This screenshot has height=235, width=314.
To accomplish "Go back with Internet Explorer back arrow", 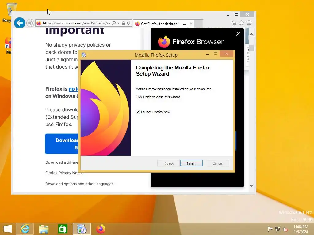I will pyautogui.click(x=19, y=23).
